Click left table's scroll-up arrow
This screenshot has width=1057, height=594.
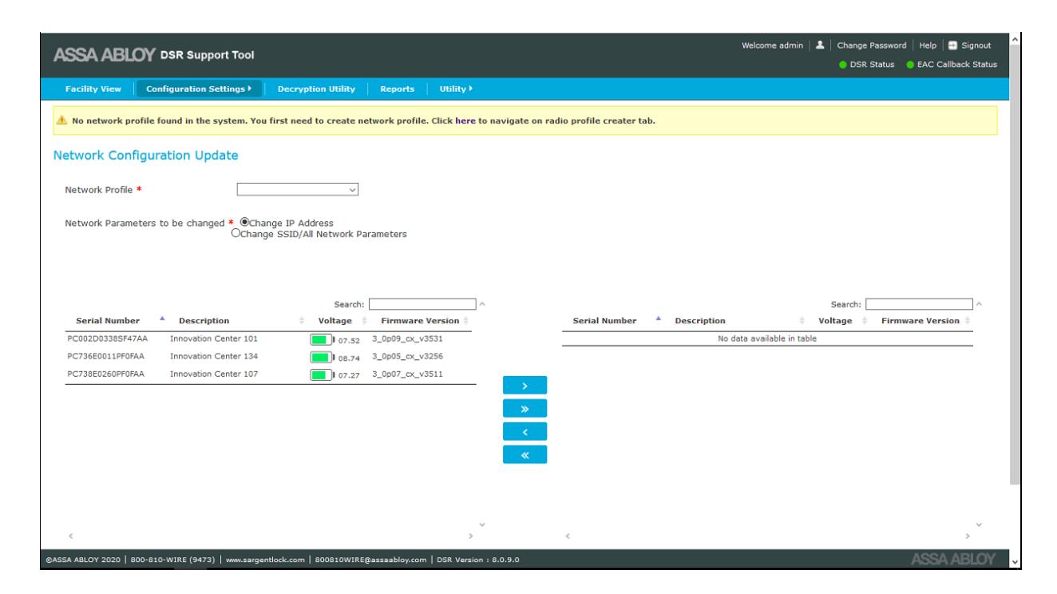click(481, 304)
